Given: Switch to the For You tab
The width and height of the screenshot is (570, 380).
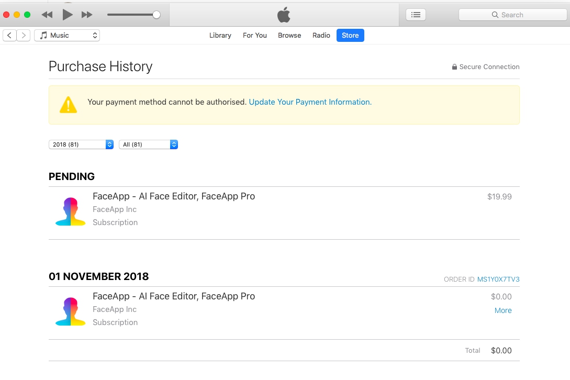Looking at the screenshot, I should tap(255, 35).
